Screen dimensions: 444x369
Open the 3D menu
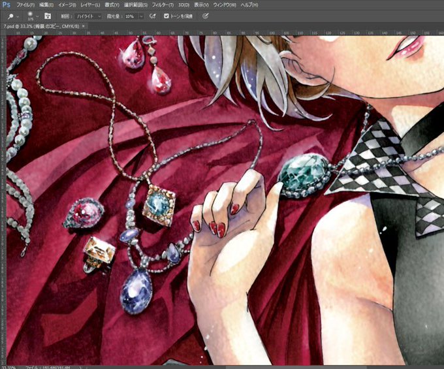click(x=183, y=5)
